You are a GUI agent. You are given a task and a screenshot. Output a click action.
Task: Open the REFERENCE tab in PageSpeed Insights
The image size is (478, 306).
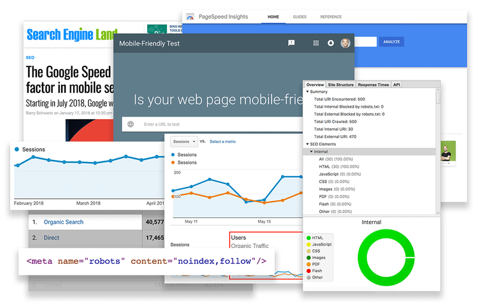pos(331,17)
